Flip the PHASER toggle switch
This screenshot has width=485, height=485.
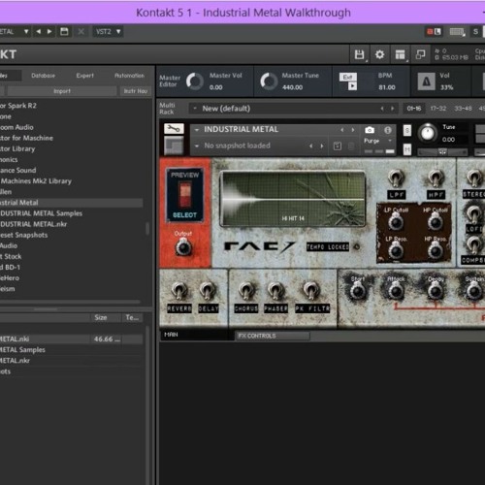coord(275,291)
